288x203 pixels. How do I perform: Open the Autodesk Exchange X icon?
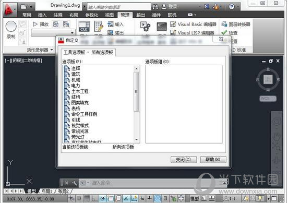tap(207, 7)
